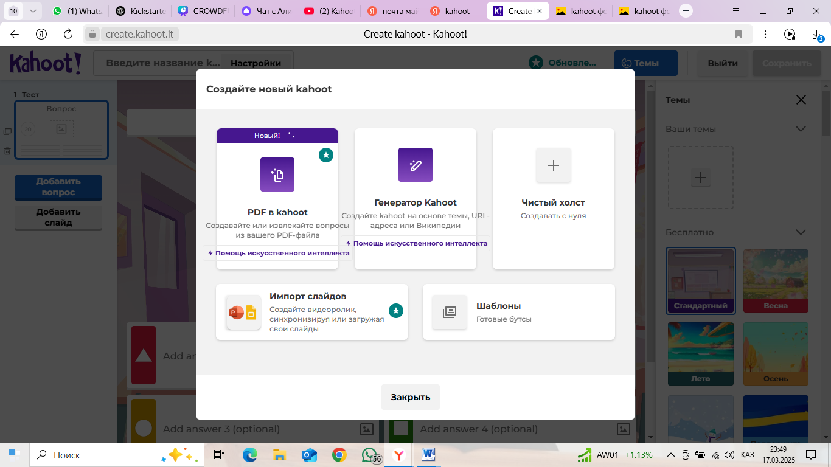Open Генератор Kahoot magic pencil icon

415,165
